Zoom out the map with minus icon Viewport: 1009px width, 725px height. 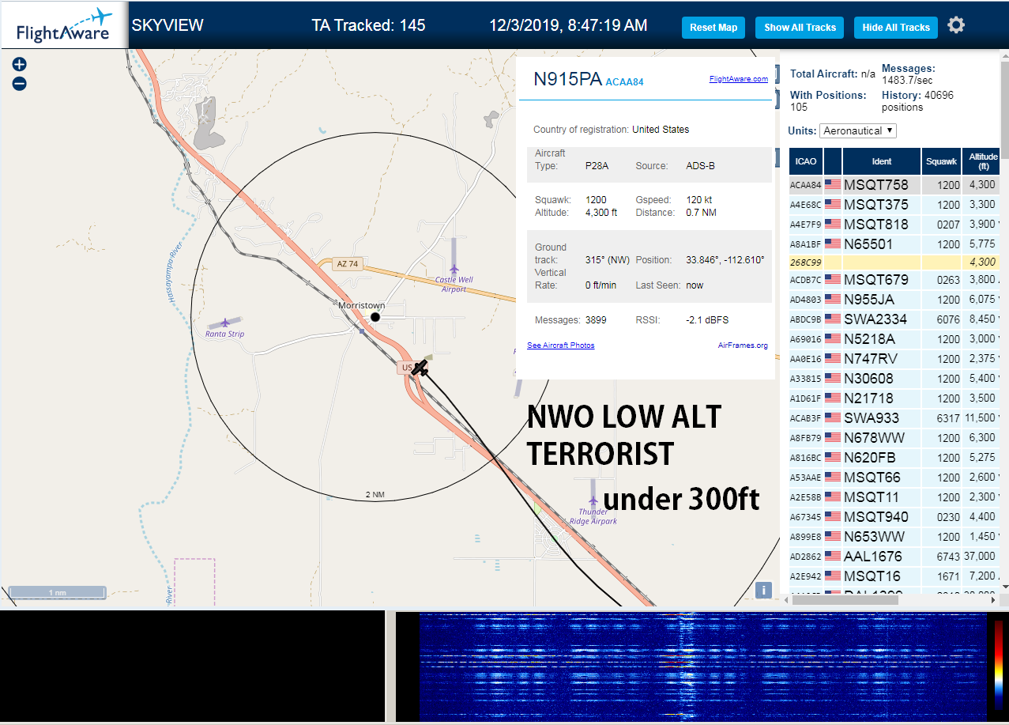[20, 83]
